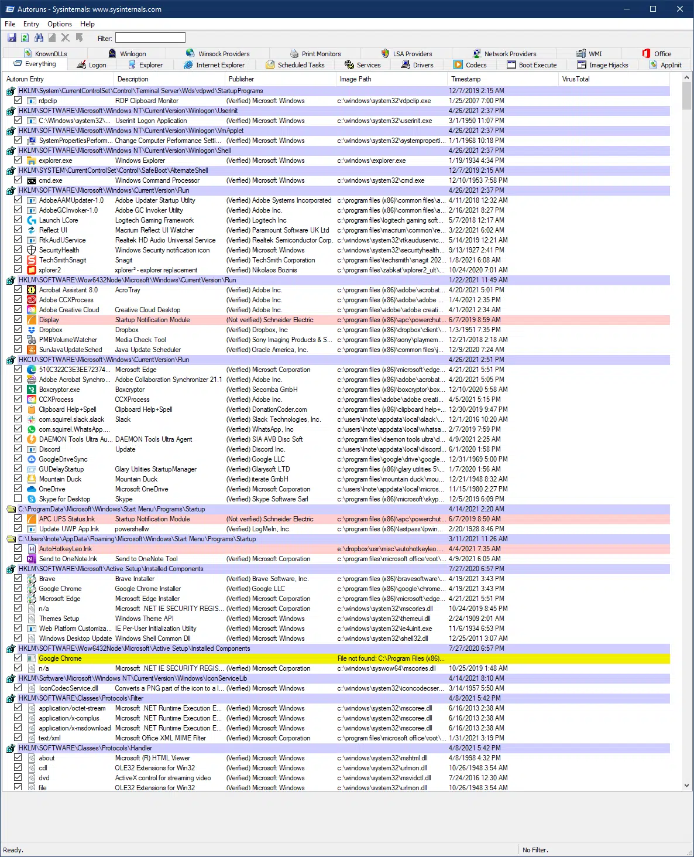Viewport: 694px width, 857px height.
Task: Click the GoogleDriveSync entry icon
Action: [32, 459]
